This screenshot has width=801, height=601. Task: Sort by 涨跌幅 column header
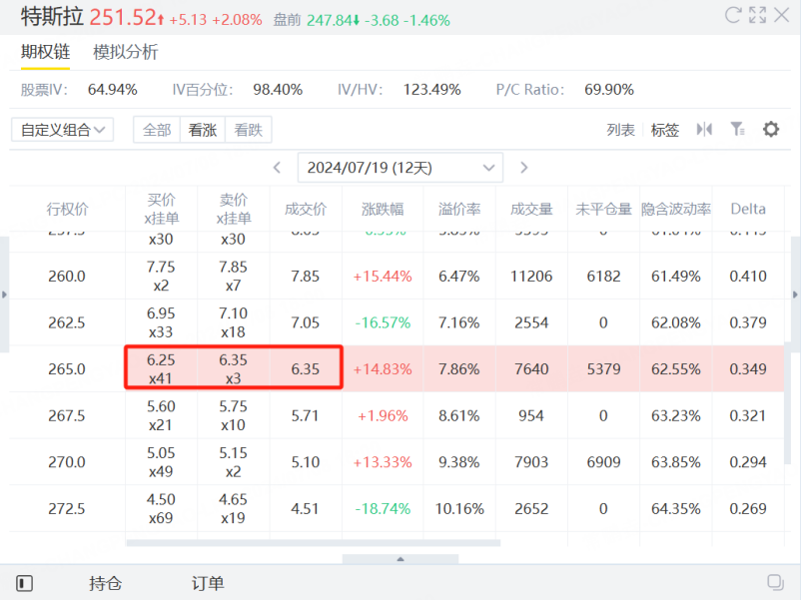coord(383,209)
